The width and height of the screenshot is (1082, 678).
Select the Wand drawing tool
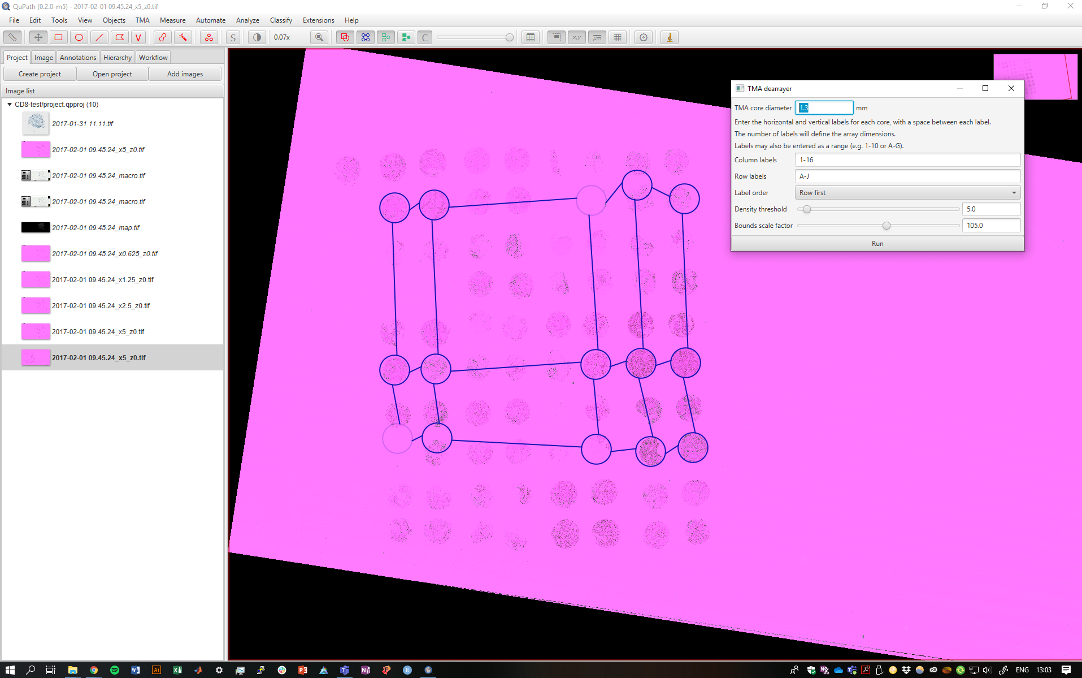coord(183,37)
